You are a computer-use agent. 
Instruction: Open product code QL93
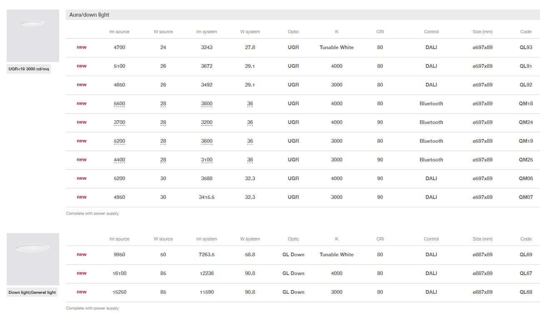[x=525, y=47]
